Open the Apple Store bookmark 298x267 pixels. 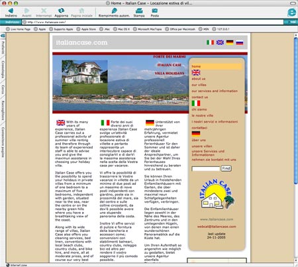[86, 29]
